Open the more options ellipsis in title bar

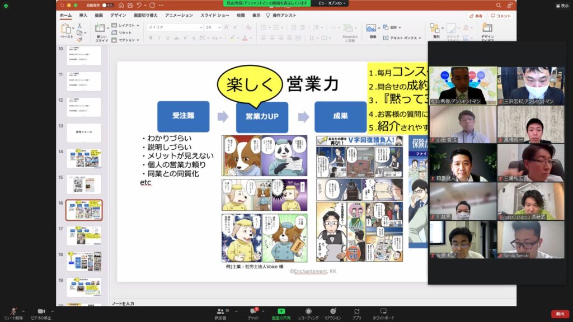[x=161, y=6]
